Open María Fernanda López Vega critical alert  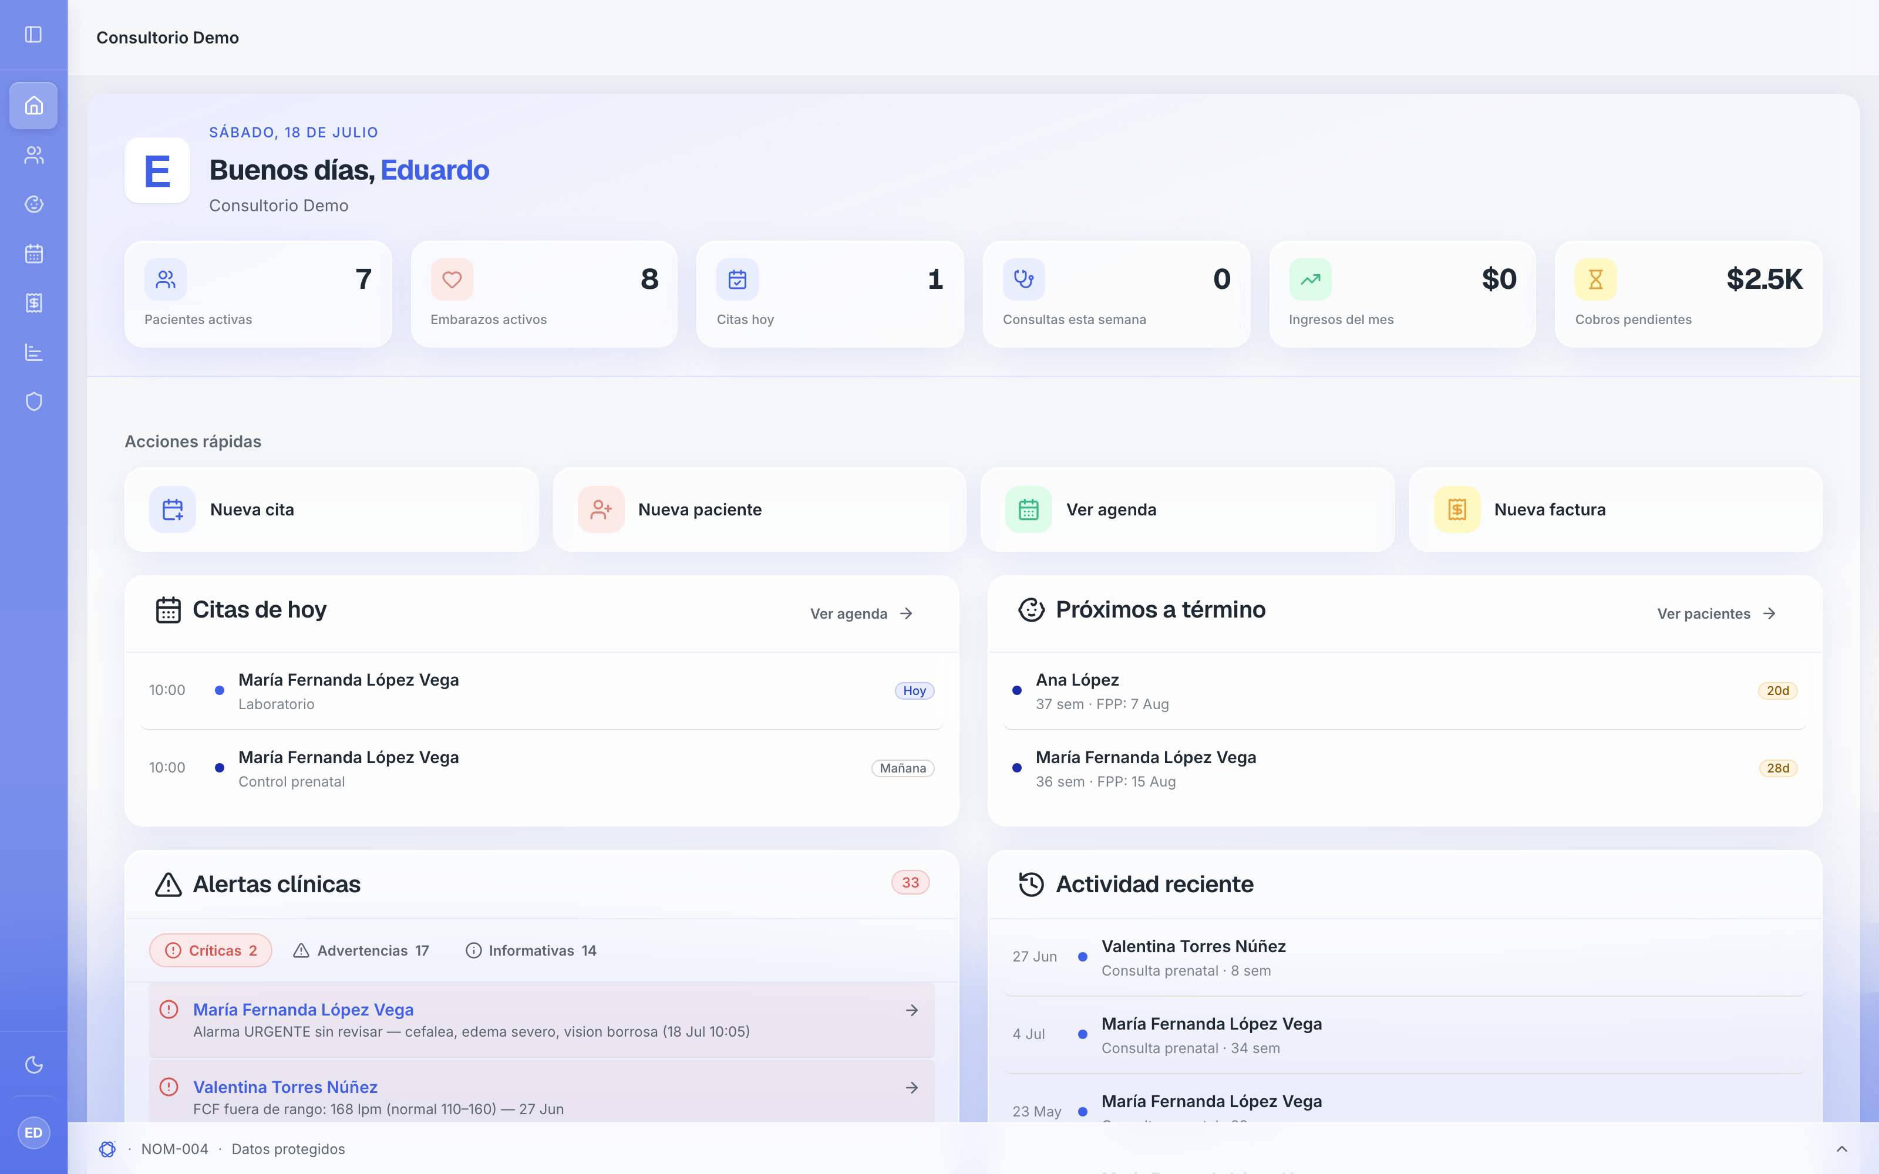pos(541,1020)
